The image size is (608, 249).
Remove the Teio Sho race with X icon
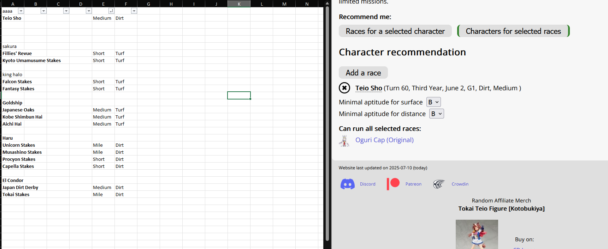pos(344,88)
